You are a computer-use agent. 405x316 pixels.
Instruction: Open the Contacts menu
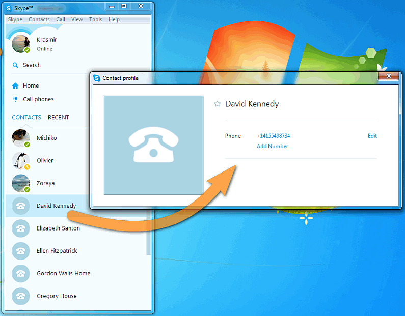pyautogui.click(x=39, y=20)
